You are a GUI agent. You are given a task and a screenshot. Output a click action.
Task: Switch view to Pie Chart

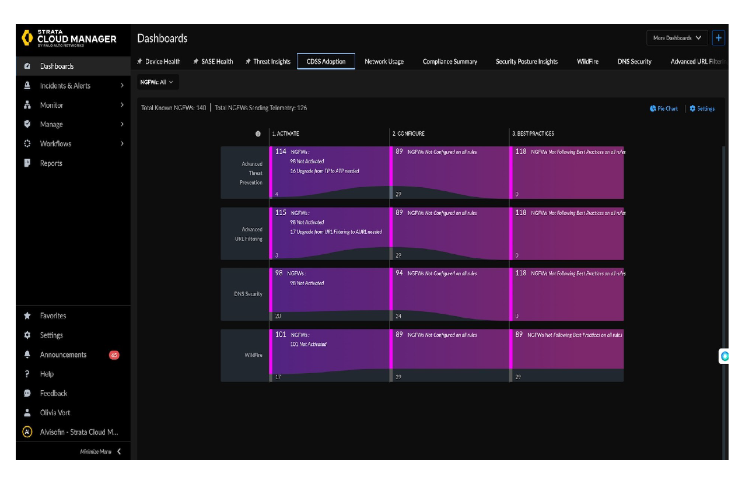pyautogui.click(x=664, y=108)
